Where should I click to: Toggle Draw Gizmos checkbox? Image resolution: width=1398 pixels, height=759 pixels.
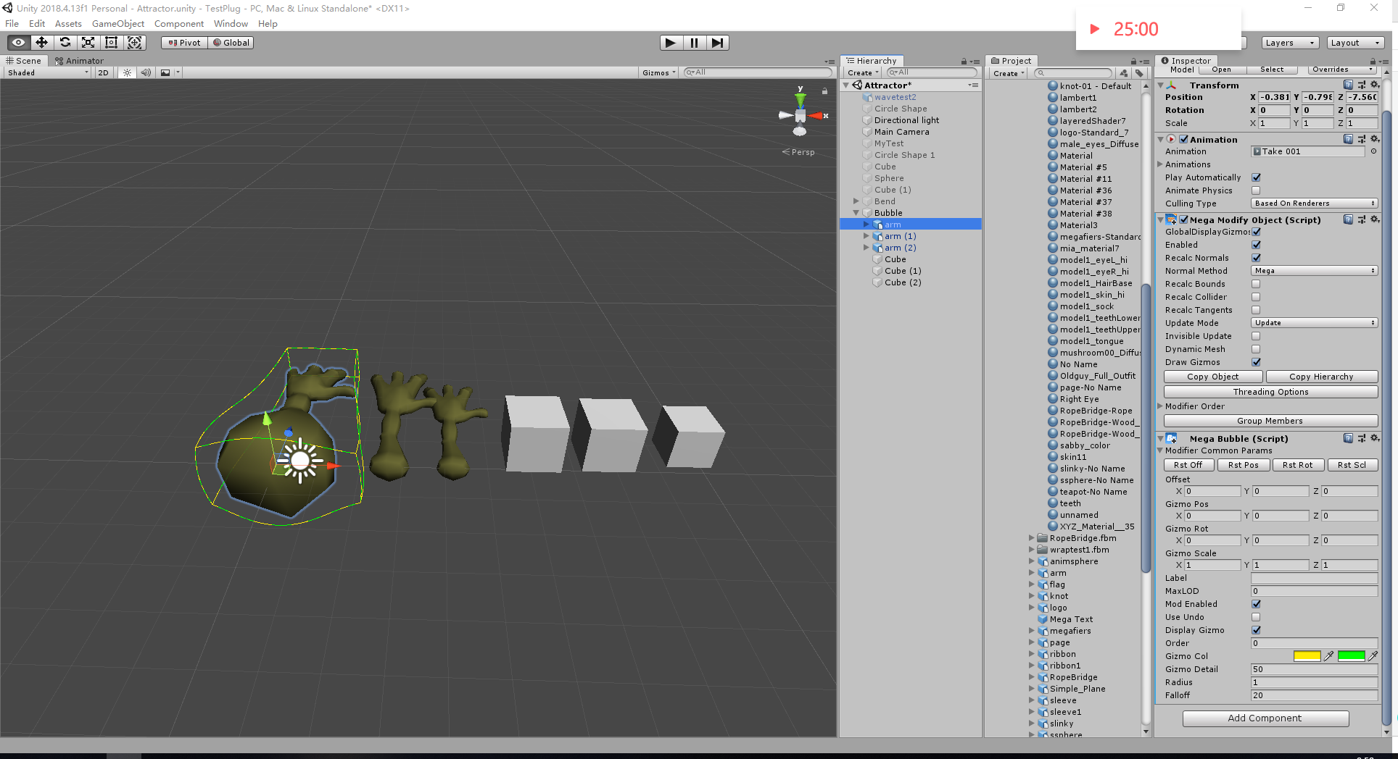coord(1256,362)
